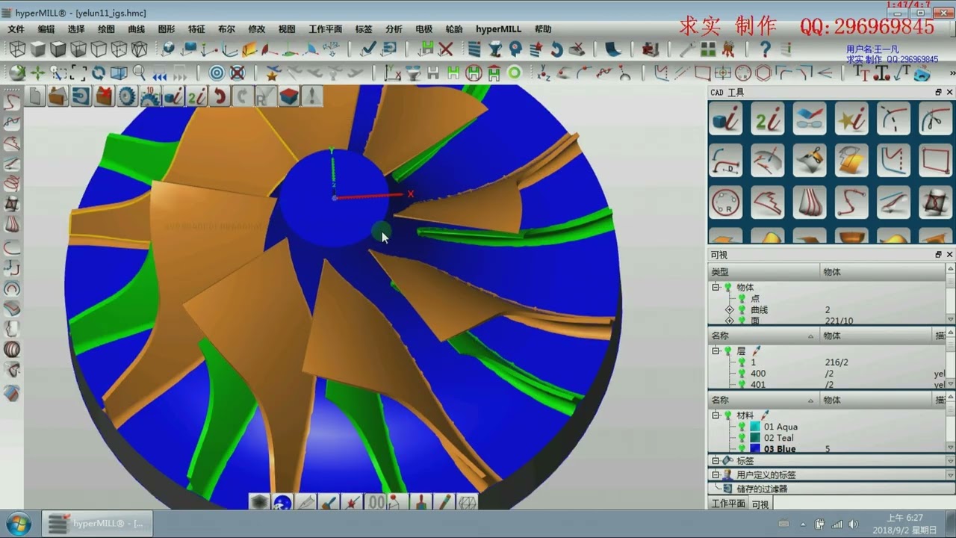This screenshot has height=538, width=956.
Task: Click the S-curve icon at top of left sidebar
Action: point(12,102)
